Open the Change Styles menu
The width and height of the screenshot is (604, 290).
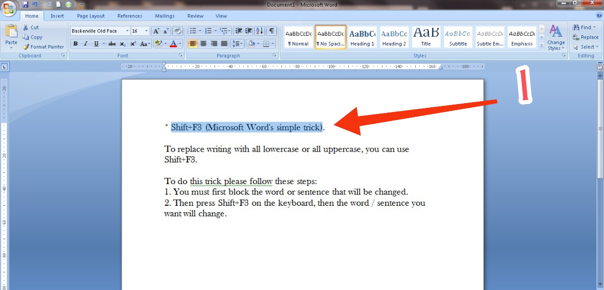(556, 37)
